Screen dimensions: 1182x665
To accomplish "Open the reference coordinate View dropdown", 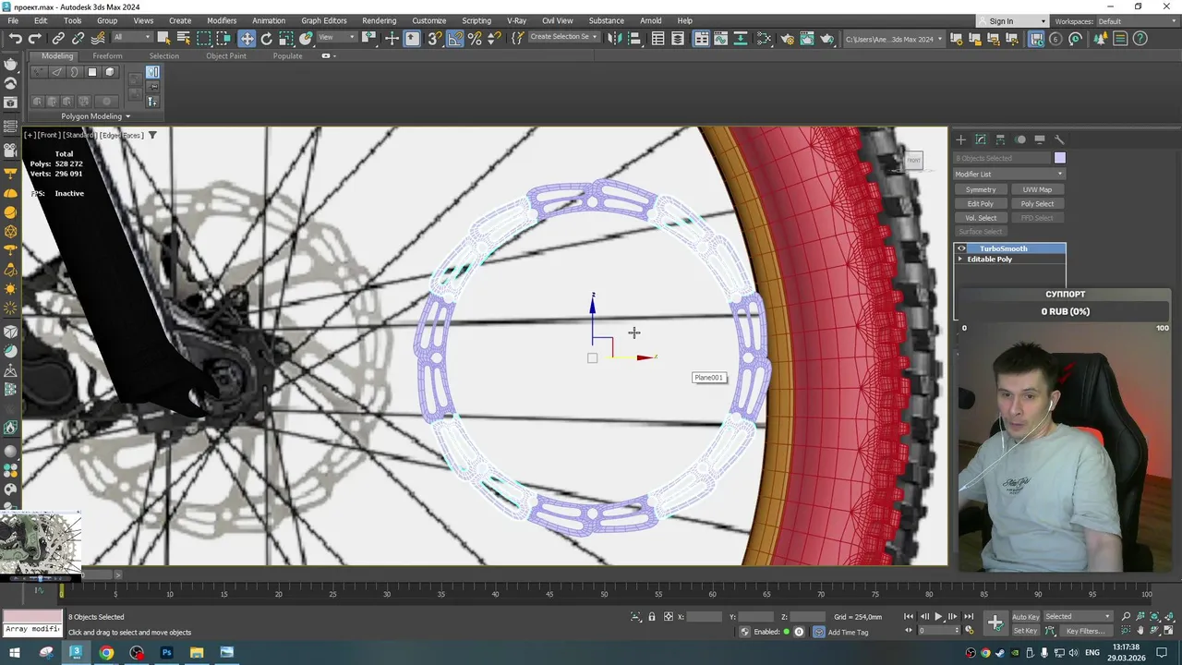I will [x=337, y=38].
